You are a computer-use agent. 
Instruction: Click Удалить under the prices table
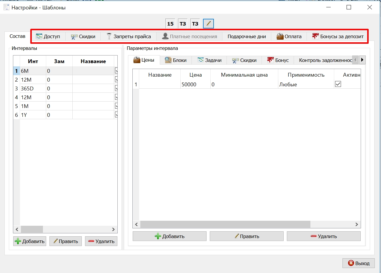[x=324, y=236]
